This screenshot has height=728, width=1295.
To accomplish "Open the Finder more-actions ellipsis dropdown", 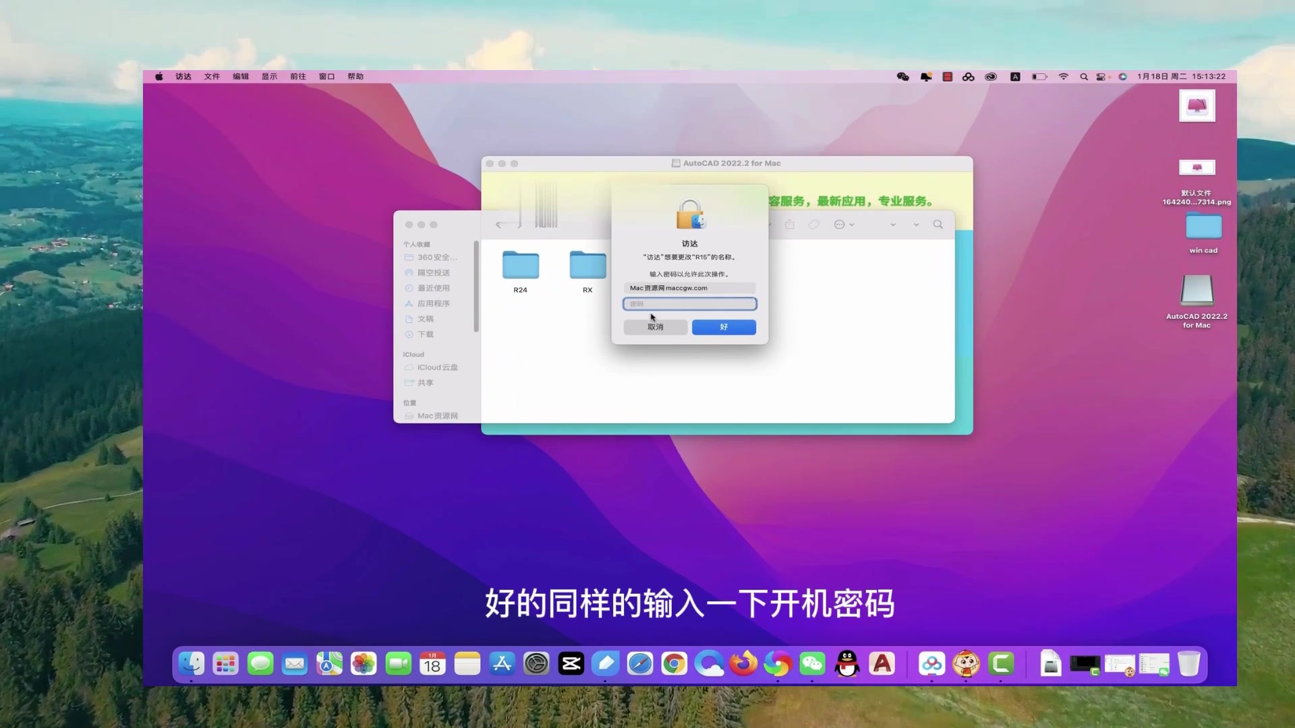I will pyautogui.click(x=844, y=224).
